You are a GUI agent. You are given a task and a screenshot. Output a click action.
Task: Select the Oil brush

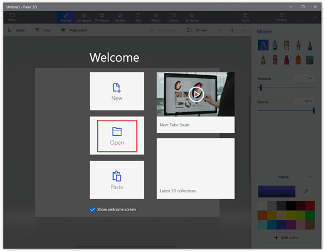coord(286,45)
